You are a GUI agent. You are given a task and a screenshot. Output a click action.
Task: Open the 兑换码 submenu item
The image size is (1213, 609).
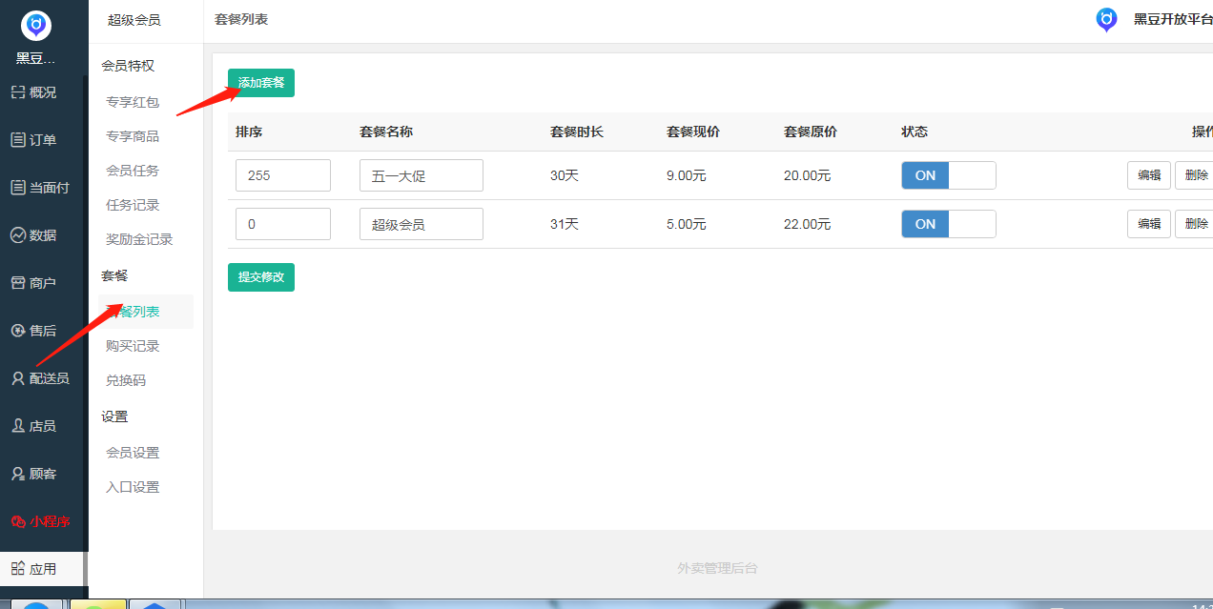click(x=126, y=380)
